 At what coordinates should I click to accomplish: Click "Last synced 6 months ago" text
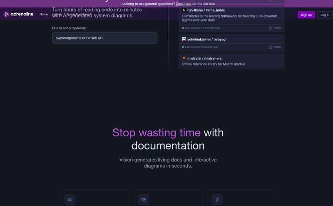(x=201, y=47)
